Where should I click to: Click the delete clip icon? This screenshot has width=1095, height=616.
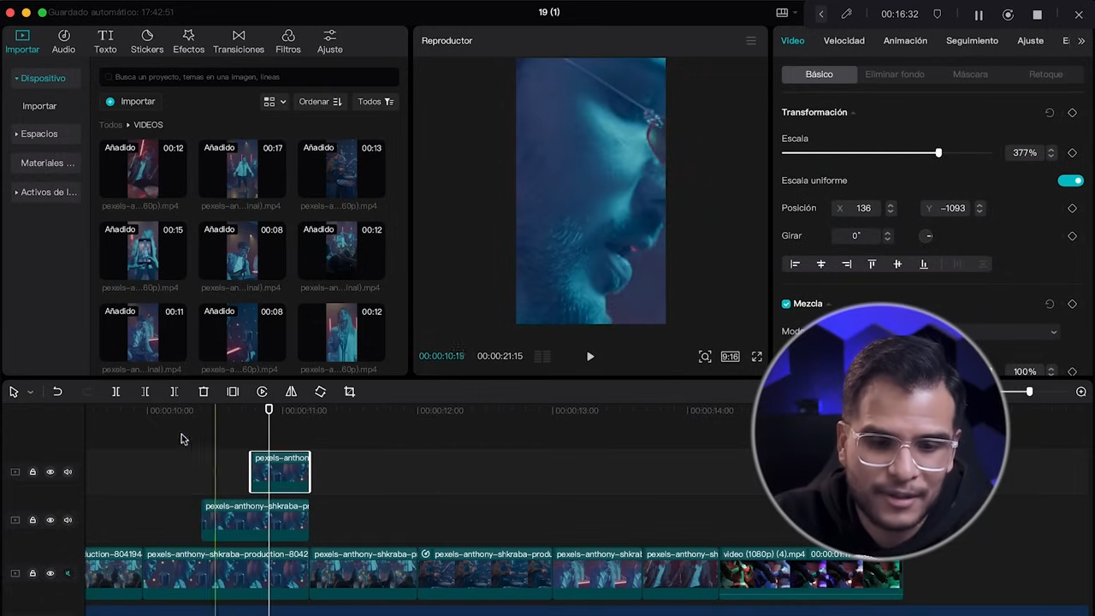point(203,391)
